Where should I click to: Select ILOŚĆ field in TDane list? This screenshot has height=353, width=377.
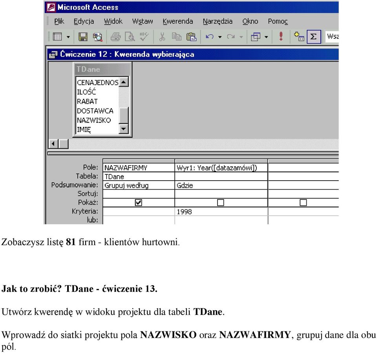pos(97,92)
